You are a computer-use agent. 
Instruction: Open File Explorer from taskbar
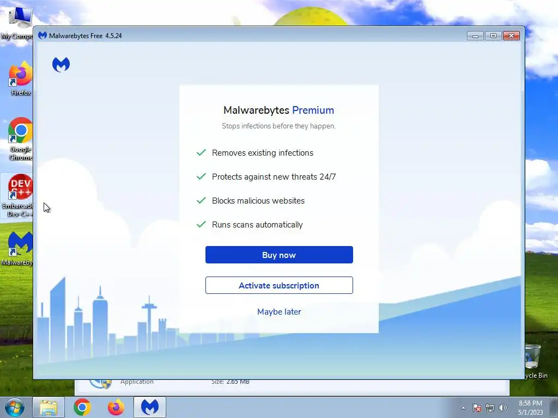[48, 407]
